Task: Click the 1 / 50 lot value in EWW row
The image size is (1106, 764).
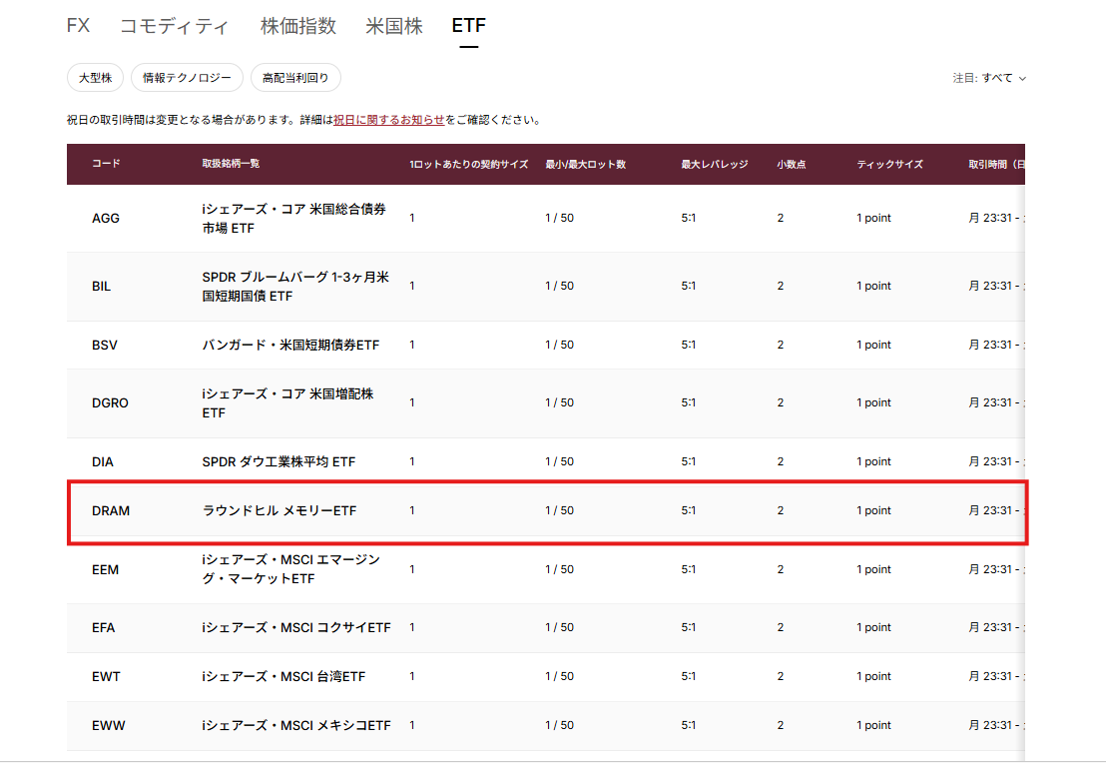Action: coord(559,725)
